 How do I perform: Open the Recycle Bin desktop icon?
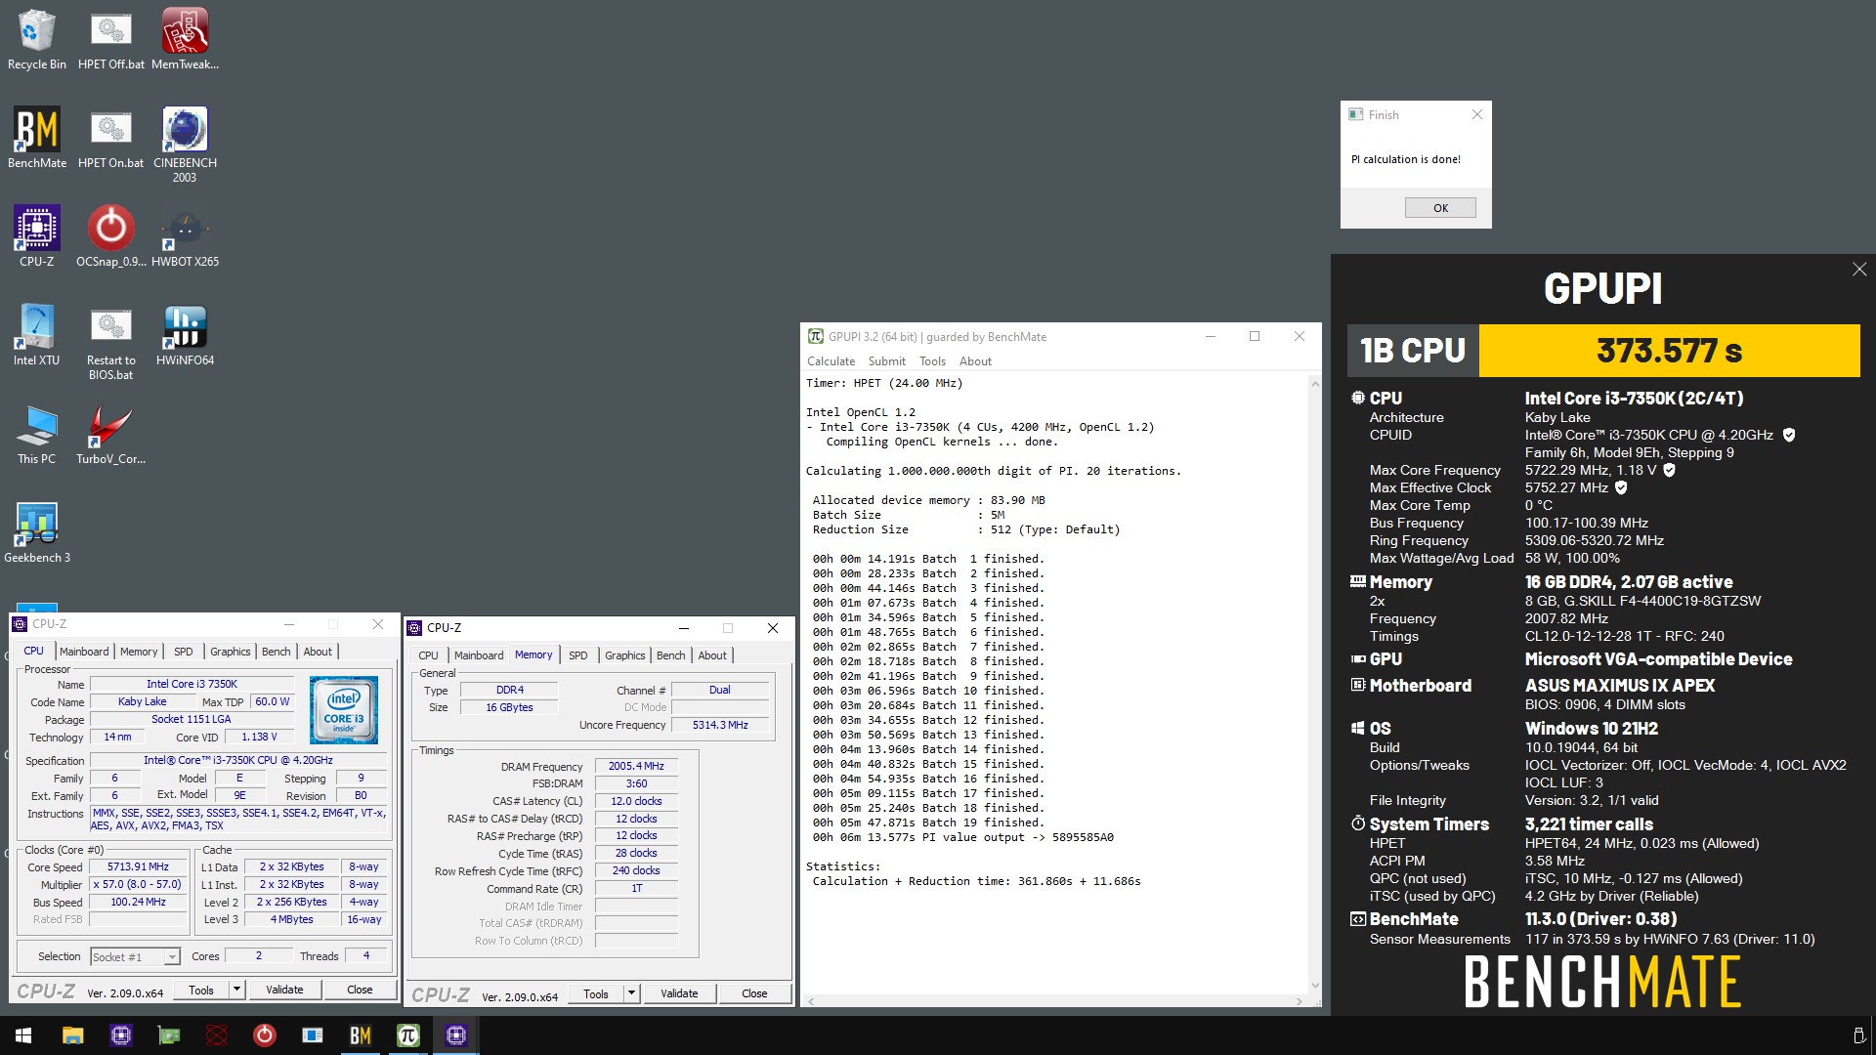(x=36, y=39)
